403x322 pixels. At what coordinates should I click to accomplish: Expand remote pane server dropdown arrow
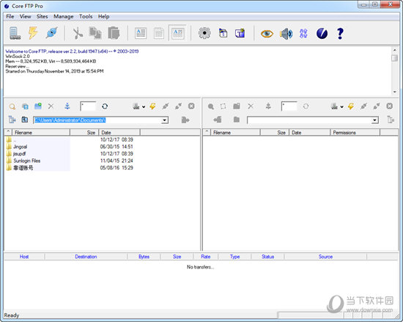(342, 106)
